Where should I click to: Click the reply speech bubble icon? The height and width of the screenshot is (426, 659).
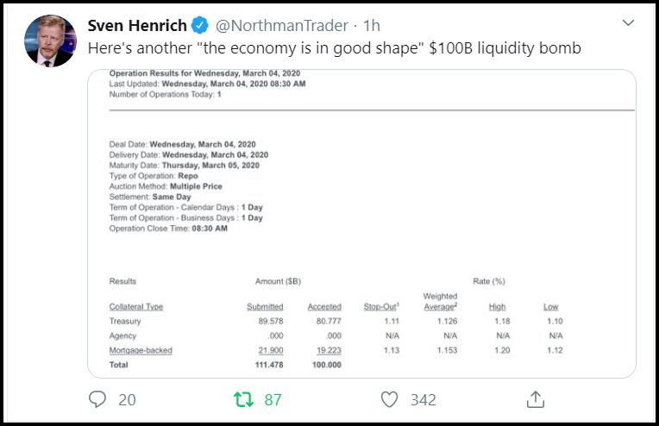pos(97,399)
